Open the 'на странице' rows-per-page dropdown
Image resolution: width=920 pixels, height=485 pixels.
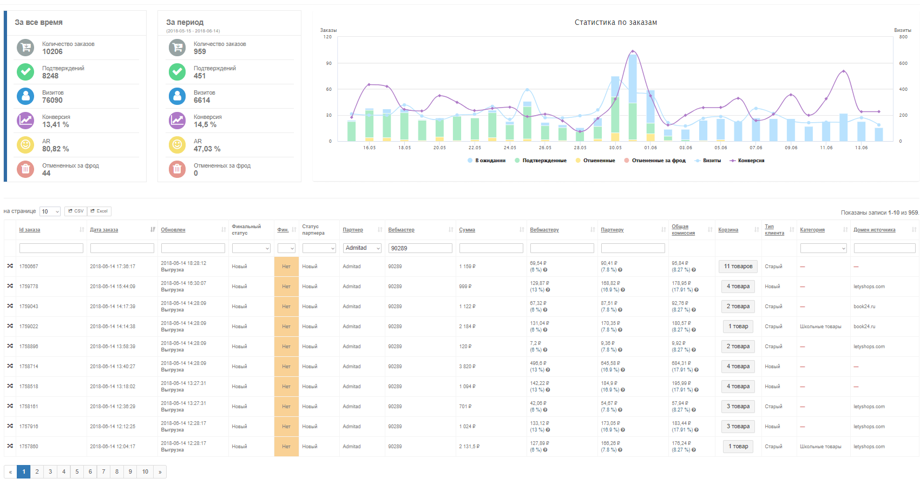(x=50, y=211)
